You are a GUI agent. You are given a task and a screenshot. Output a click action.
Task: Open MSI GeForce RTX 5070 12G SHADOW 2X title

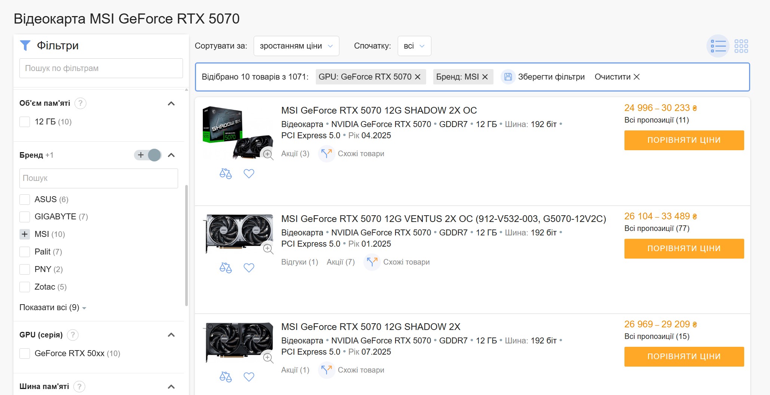[x=371, y=327]
